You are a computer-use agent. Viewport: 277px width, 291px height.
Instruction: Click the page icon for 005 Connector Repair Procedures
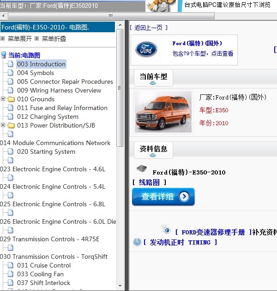coord(11,81)
